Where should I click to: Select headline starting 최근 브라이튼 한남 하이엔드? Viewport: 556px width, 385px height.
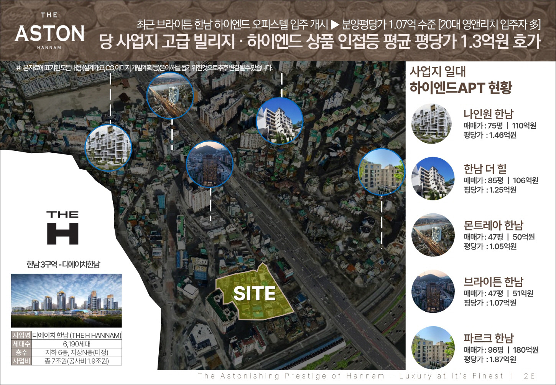tap(338, 25)
